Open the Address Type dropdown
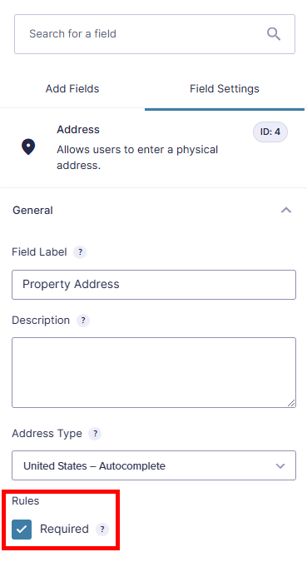 pyautogui.click(x=154, y=465)
